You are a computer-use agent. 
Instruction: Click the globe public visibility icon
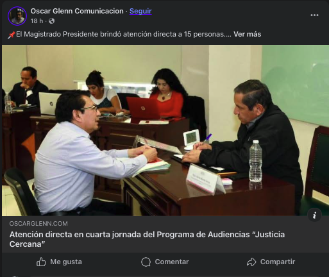51,21
